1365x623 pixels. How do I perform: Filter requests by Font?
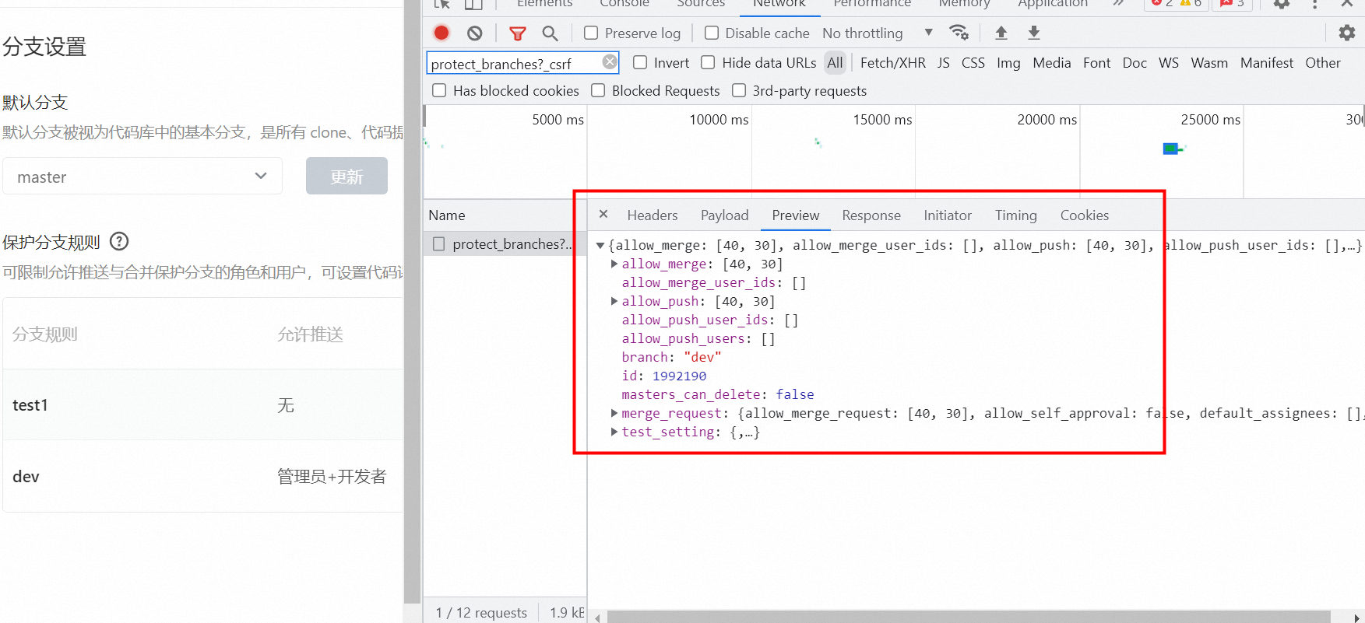tap(1096, 62)
